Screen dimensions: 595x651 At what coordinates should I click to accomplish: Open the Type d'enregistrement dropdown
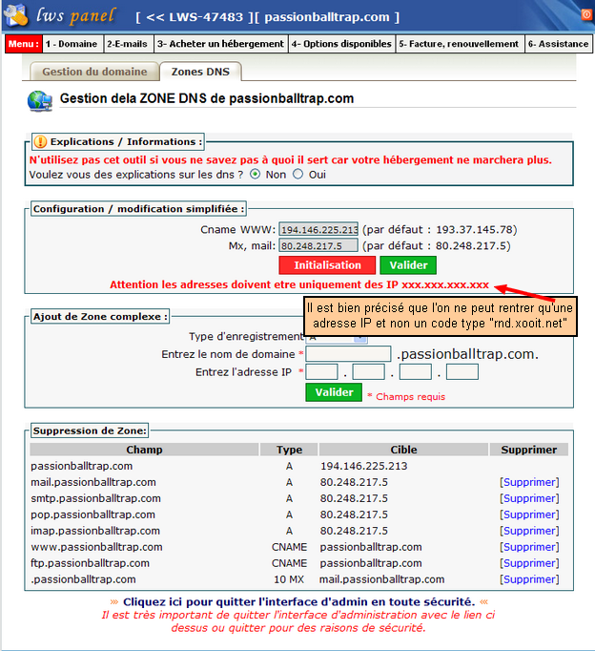click(337, 338)
